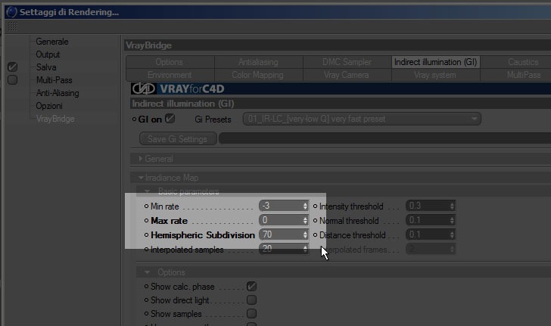Viewport: 551px width, 326px height.
Task: Switch to the Options tab
Action: 170,62
